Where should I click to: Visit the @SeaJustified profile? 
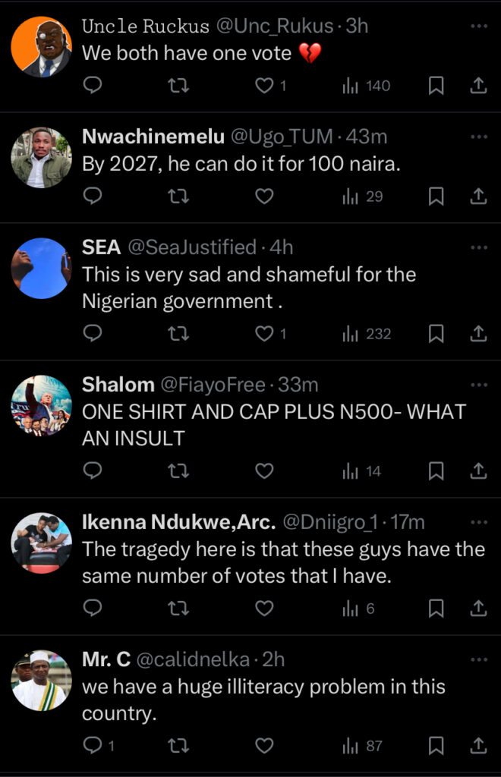click(x=192, y=247)
